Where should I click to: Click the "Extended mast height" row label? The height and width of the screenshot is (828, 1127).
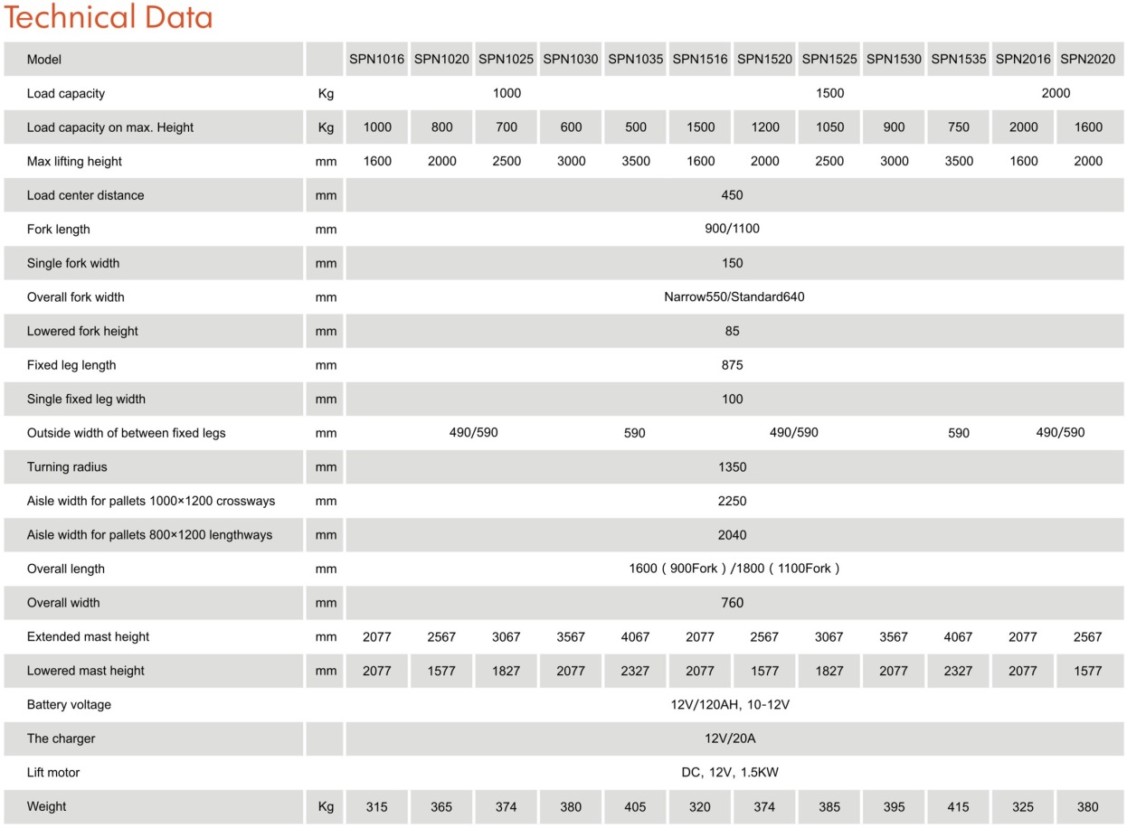(x=88, y=636)
